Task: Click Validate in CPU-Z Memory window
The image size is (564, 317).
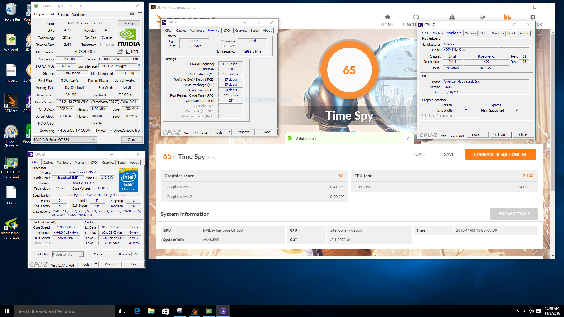Action: point(244,132)
